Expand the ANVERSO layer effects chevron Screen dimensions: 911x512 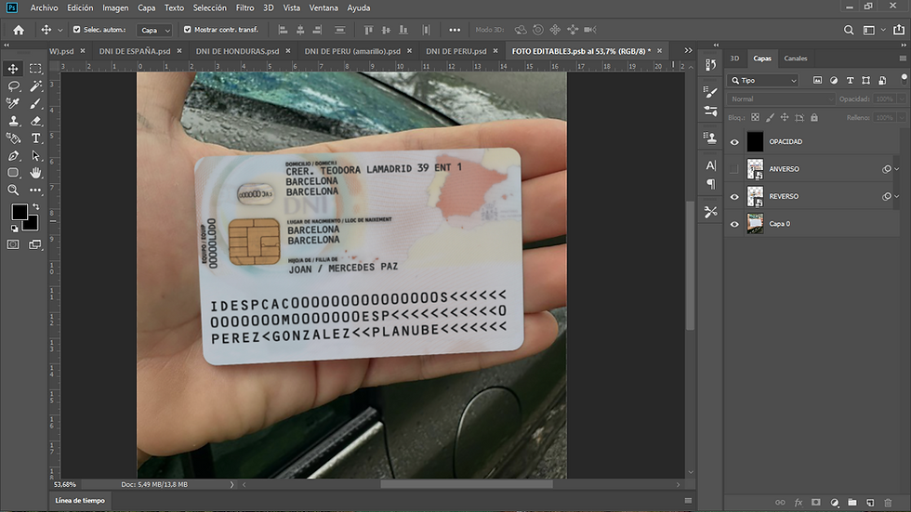click(896, 169)
